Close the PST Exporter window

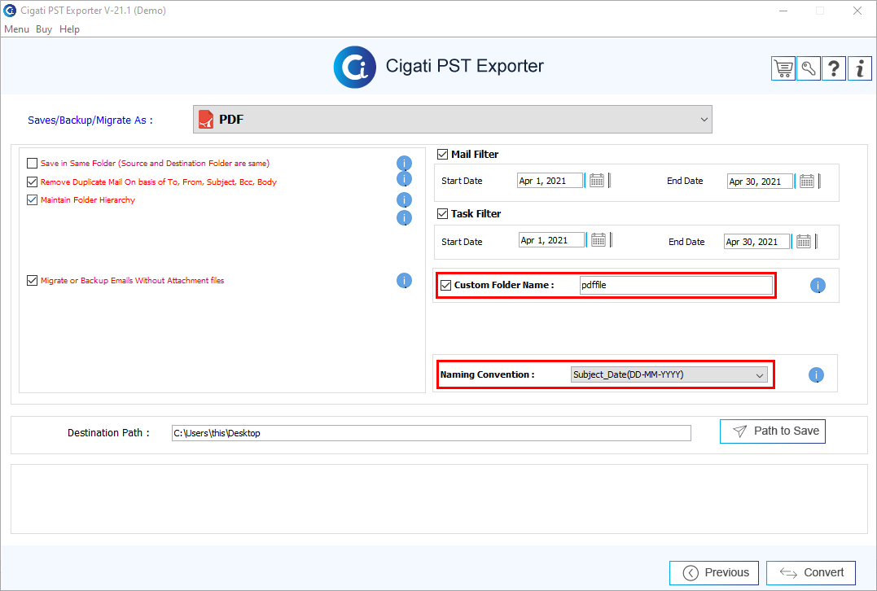(x=857, y=11)
